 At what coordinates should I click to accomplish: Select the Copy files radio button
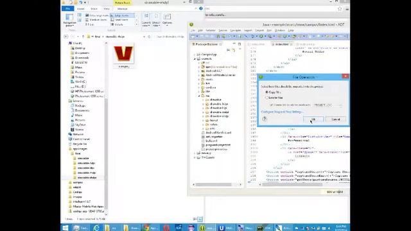tap(267, 92)
